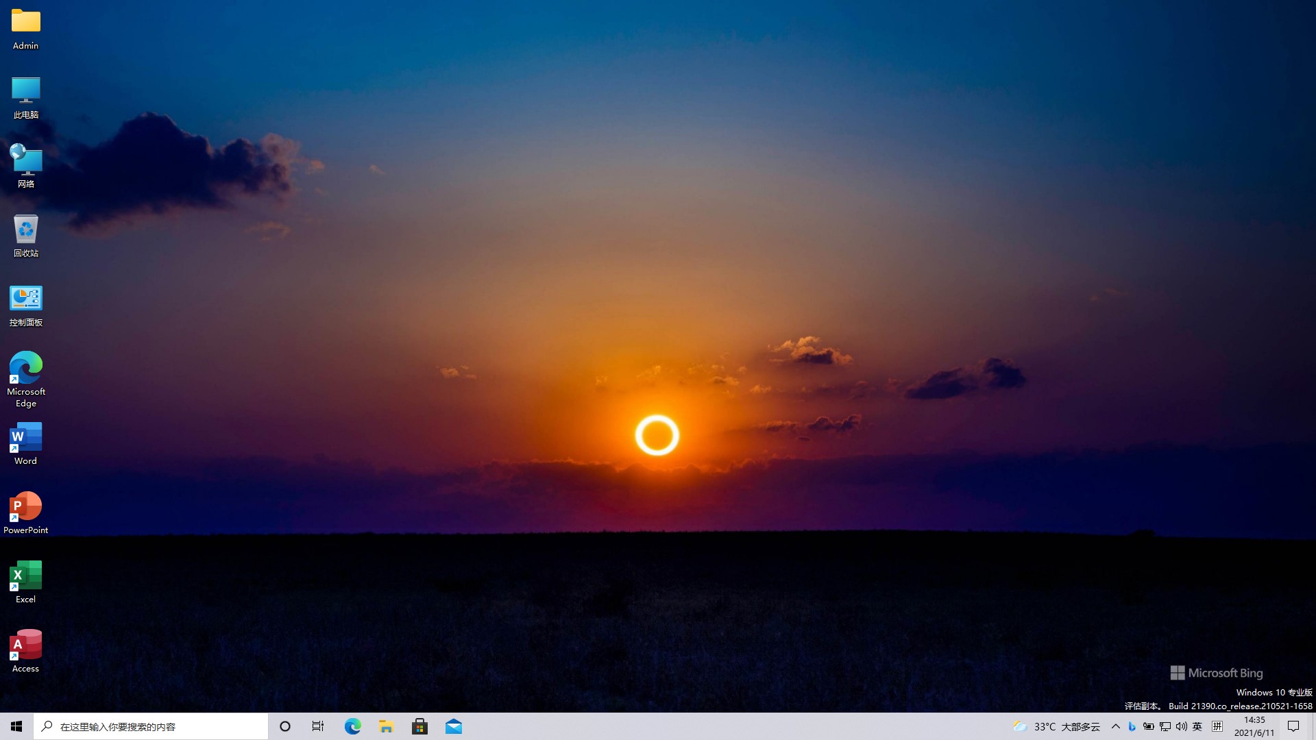Open Microsoft Store from the taskbar

[x=419, y=726]
